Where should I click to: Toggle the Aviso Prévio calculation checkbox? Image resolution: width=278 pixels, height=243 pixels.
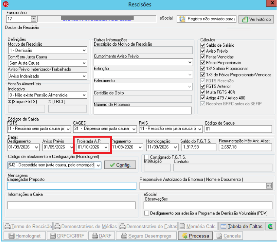pos(203,51)
